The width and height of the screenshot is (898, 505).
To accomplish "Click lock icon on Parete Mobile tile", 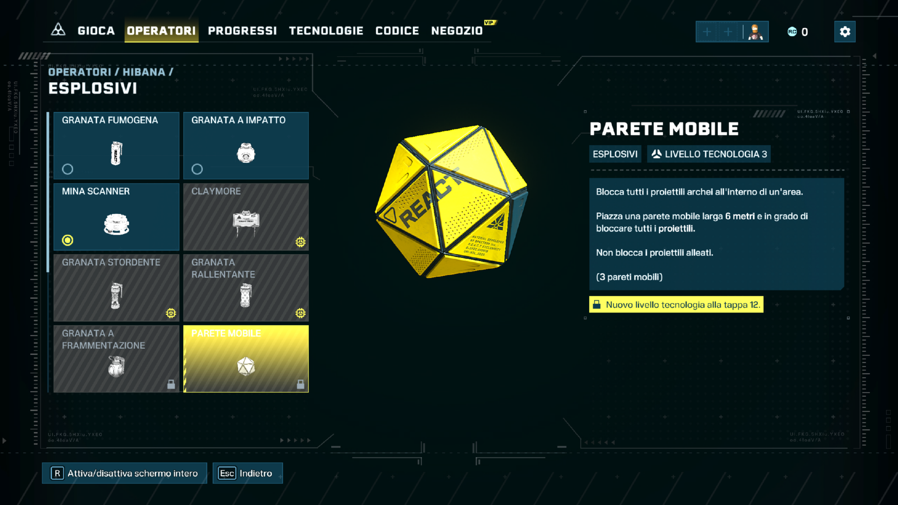I will coord(300,384).
